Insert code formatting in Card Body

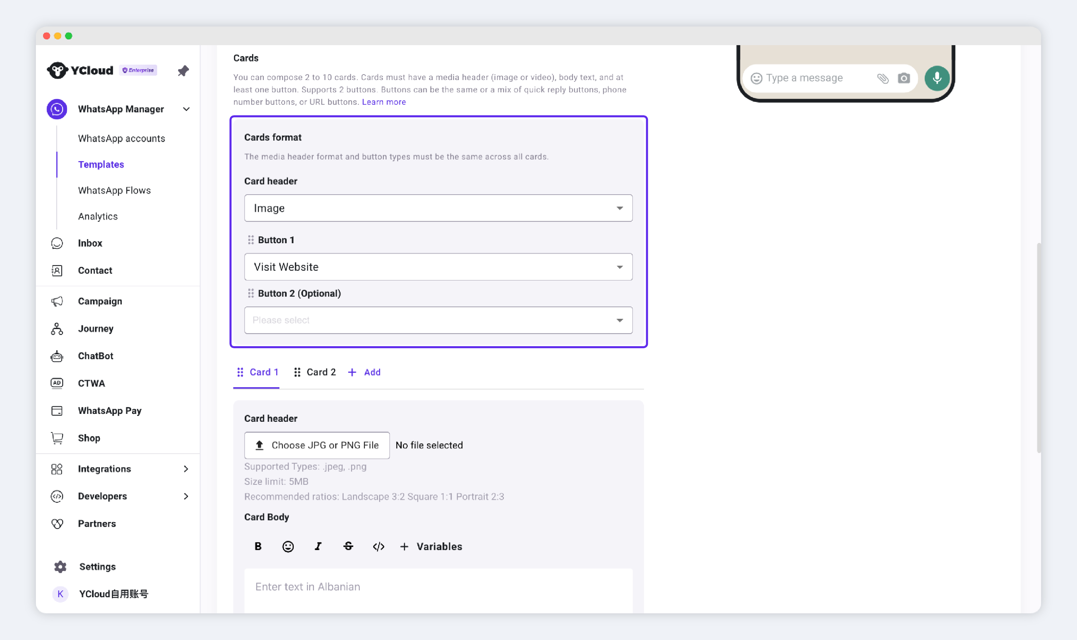pos(378,546)
